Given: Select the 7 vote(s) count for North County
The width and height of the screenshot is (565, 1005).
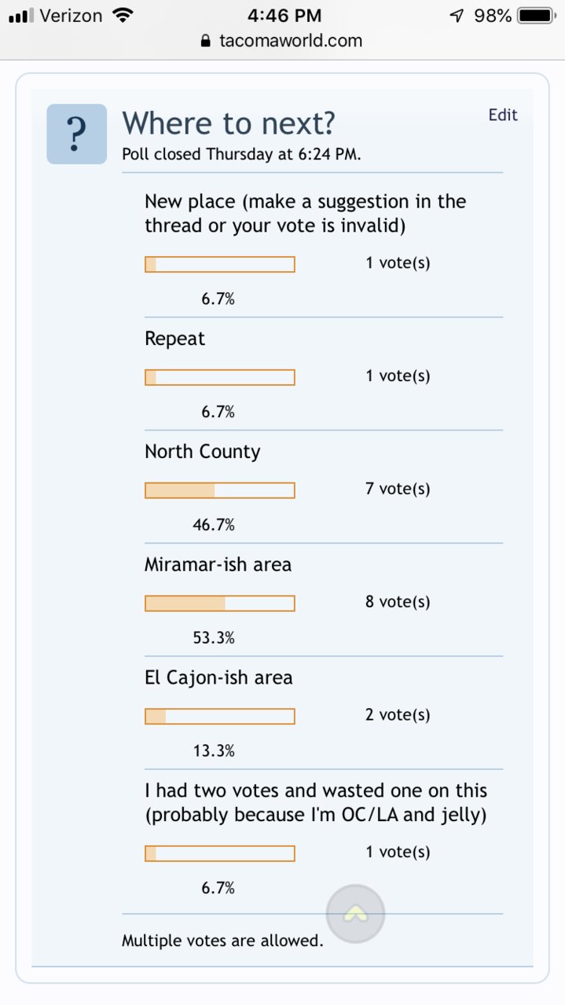Looking at the screenshot, I should point(398,489).
